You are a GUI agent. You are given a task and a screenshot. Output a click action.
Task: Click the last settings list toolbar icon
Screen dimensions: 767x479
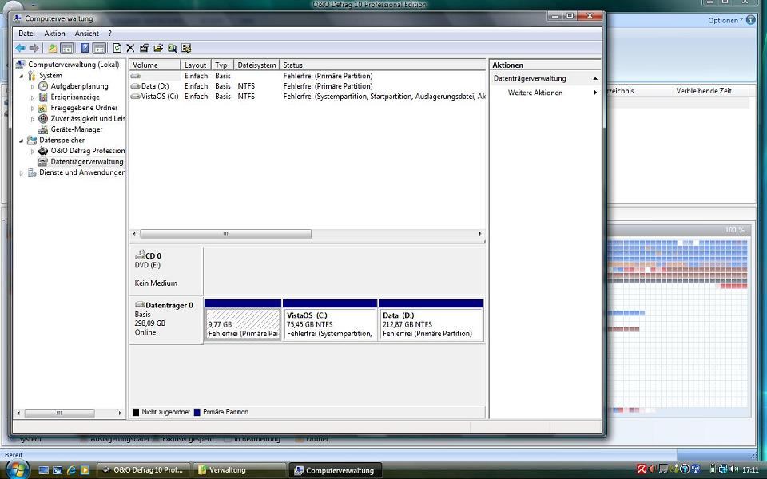pos(186,48)
